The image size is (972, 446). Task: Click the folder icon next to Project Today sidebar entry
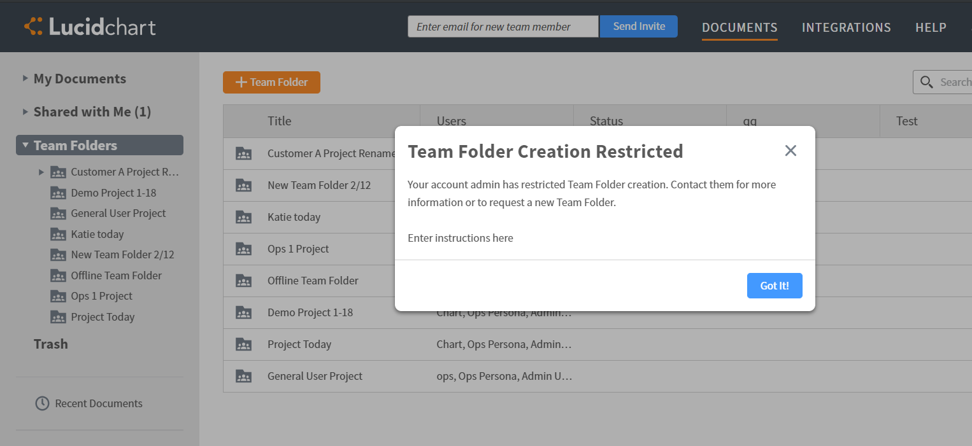(x=58, y=316)
